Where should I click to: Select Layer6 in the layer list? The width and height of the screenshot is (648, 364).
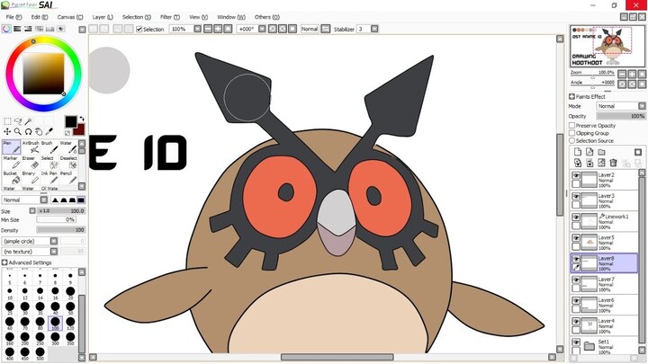(604, 305)
